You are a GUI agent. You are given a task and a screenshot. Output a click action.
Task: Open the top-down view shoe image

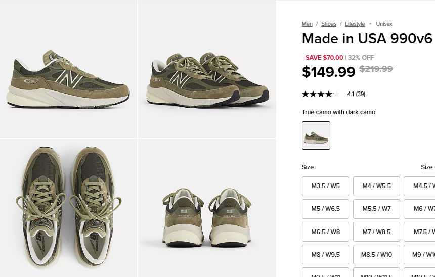pos(68,208)
